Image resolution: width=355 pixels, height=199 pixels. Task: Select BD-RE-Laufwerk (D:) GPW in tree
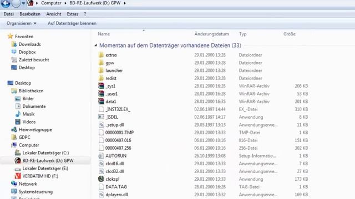[48, 161]
